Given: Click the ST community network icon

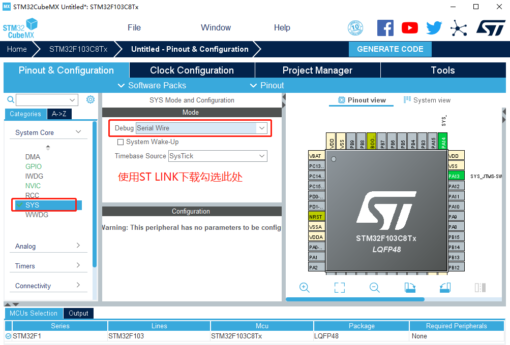Looking at the screenshot, I should (459, 28).
